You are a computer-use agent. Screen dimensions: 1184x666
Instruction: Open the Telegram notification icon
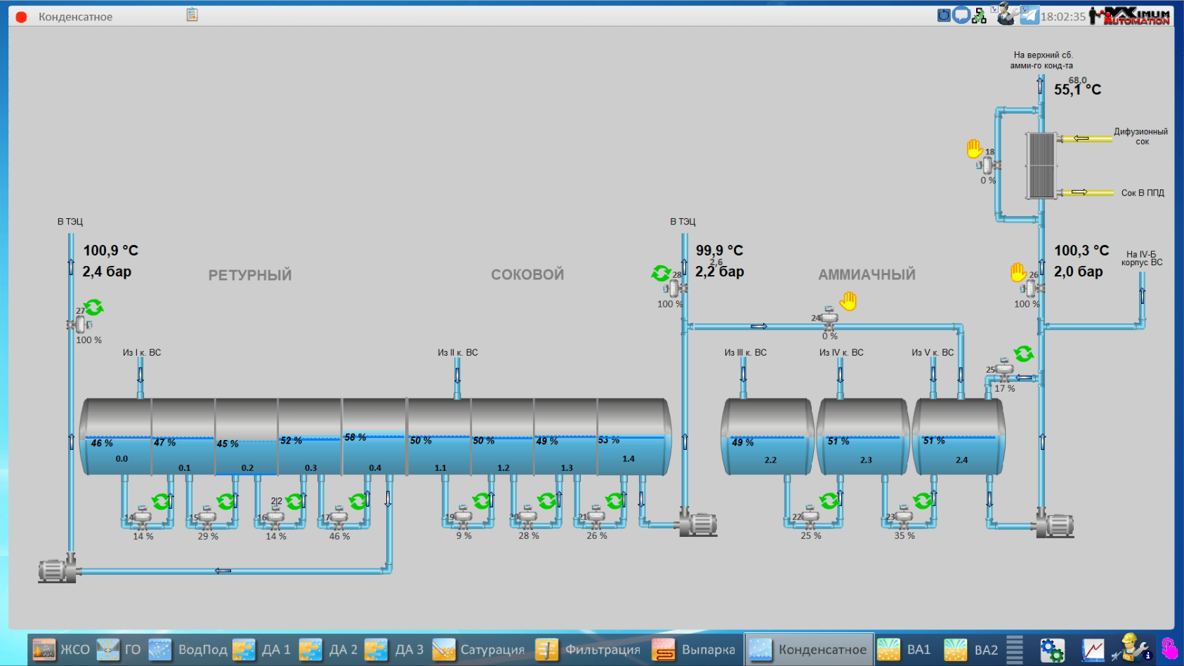(x=1029, y=15)
